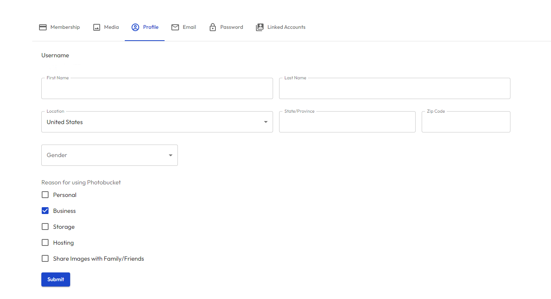This screenshot has width=551, height=299.
Task: Click the Media image icon
Action: [97, 27]
